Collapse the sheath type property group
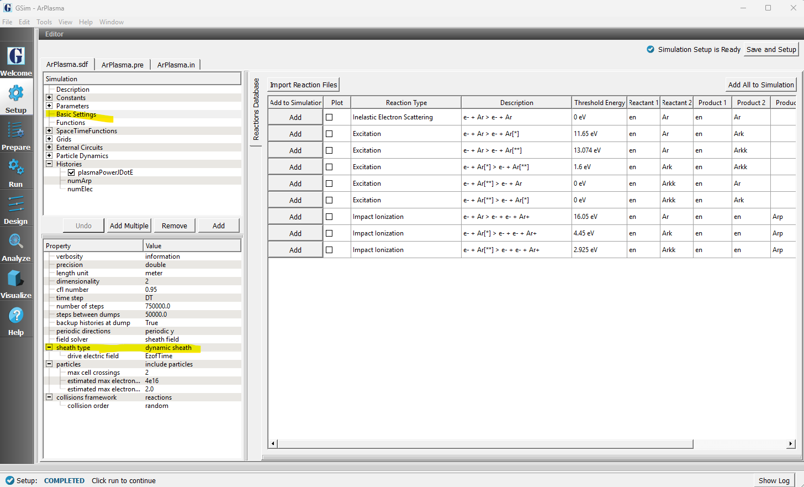 point(49,348)
